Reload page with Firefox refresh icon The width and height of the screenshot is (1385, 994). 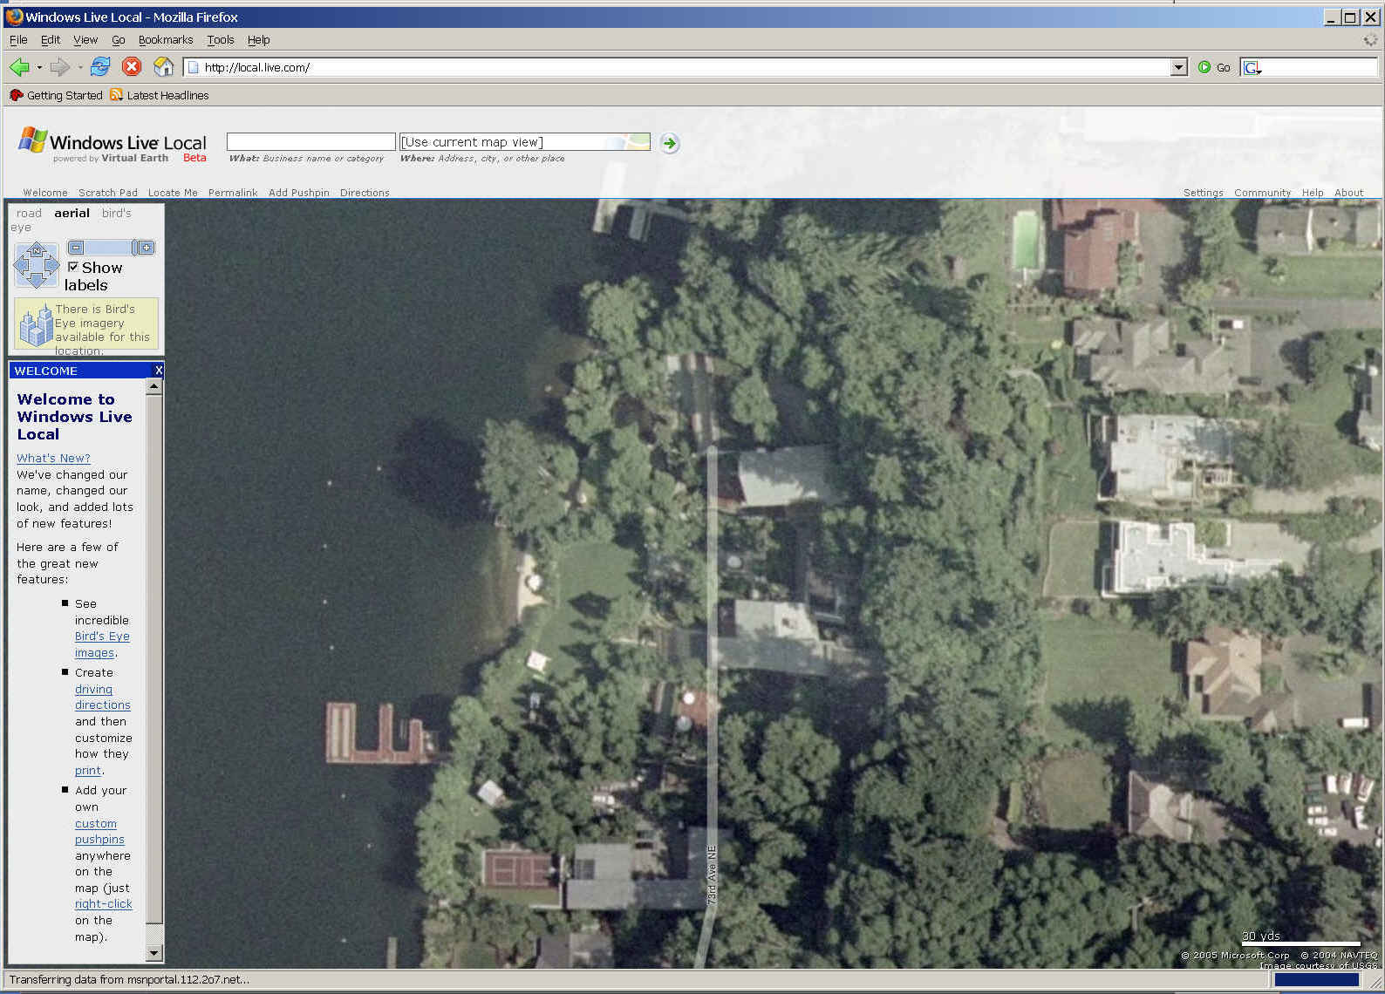coord(100,67)
